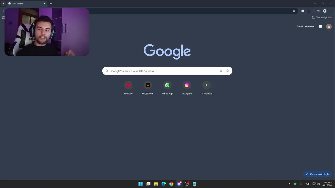Minimize the Chrome window
The height and width of the screenshot is (188, 335).
point(315,3)
